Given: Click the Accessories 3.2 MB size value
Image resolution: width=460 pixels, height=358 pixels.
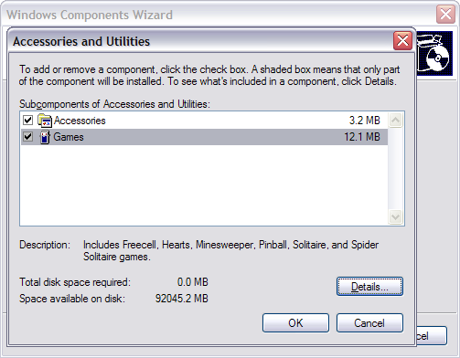Looking at the screenshot, I should pos(365,121).
